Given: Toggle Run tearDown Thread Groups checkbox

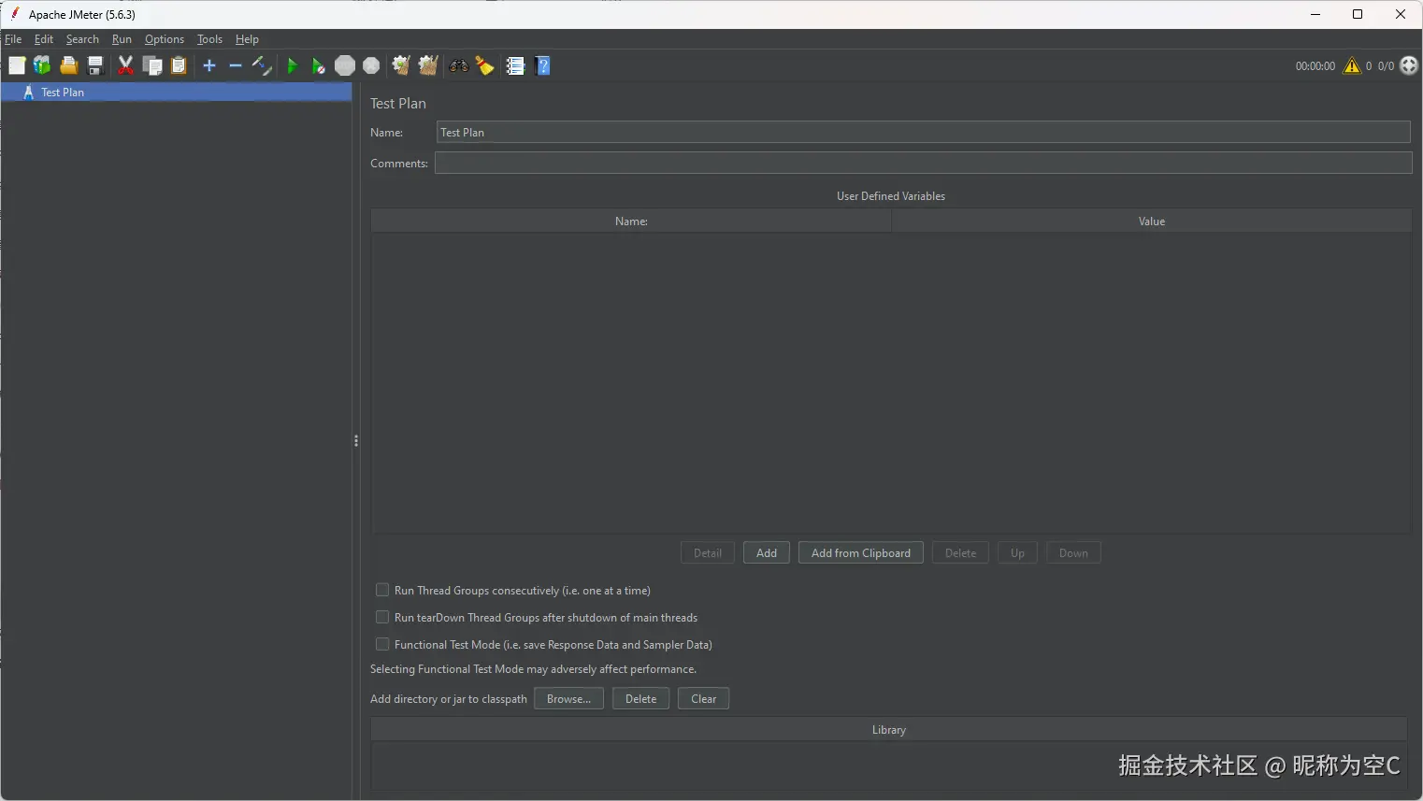Looking at the screenshot, I should (382, 617).
